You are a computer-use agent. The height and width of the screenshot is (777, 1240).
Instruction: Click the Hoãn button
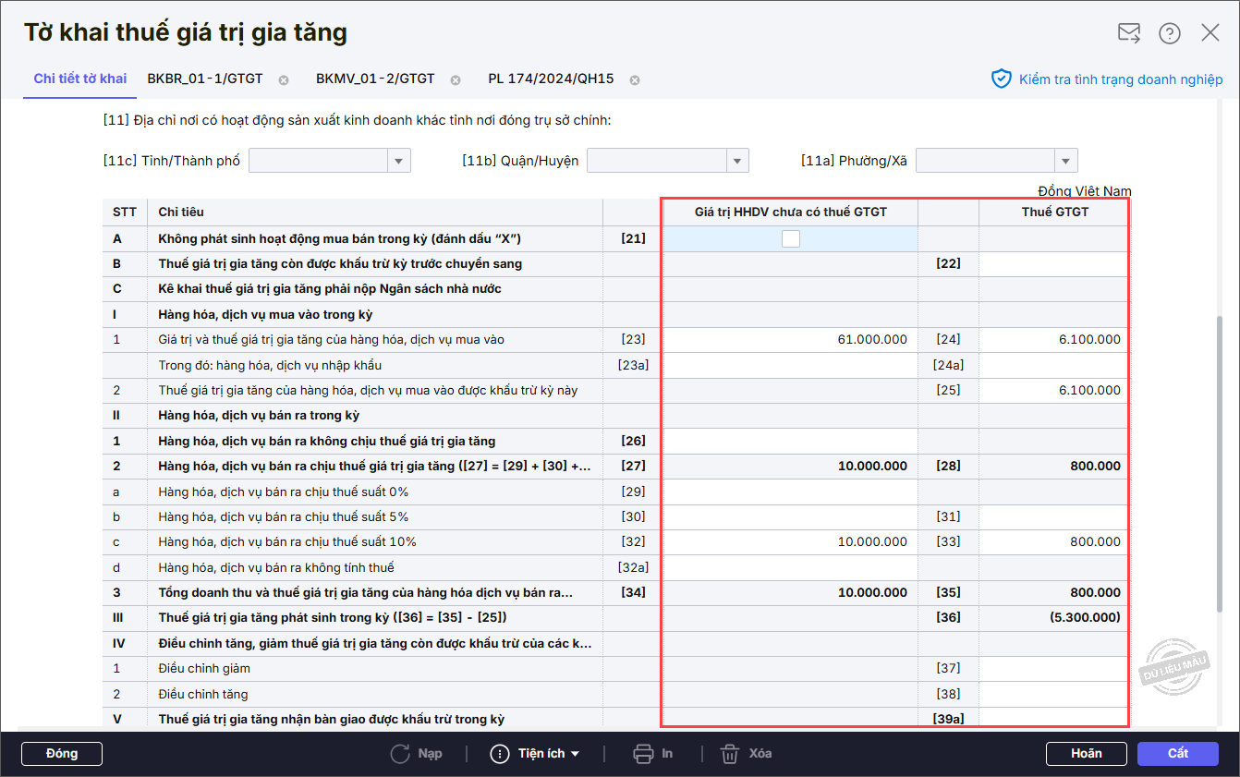pos(1086,754)
